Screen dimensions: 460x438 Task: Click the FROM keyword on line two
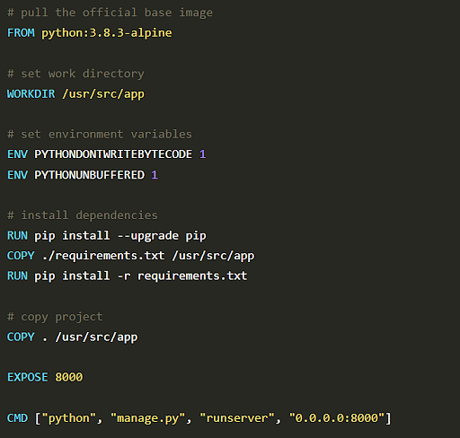tap(21, 32)
